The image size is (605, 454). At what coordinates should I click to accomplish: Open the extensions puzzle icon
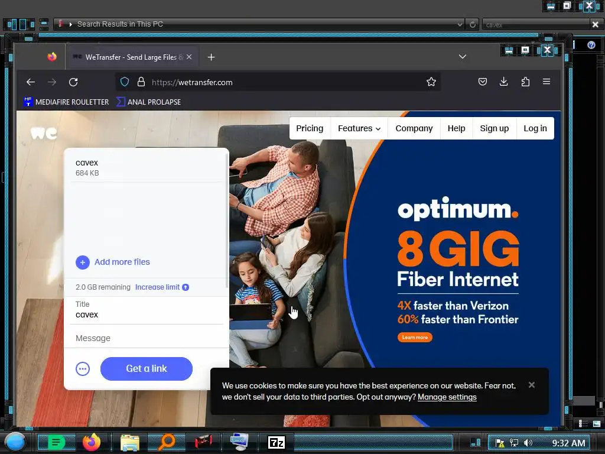525,82
